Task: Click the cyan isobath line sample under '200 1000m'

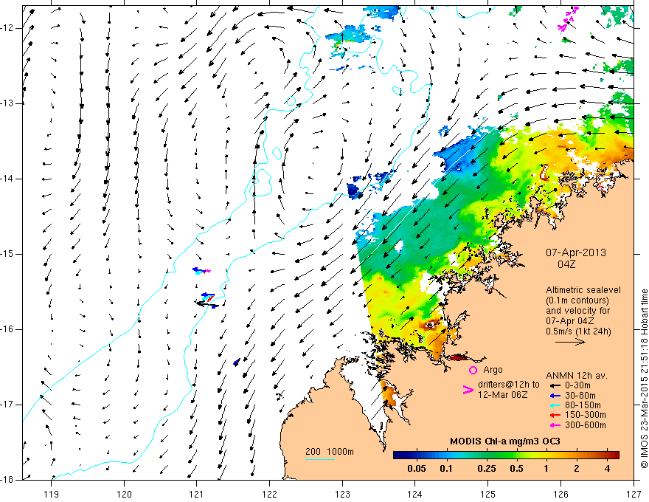Action: point(320,459)
